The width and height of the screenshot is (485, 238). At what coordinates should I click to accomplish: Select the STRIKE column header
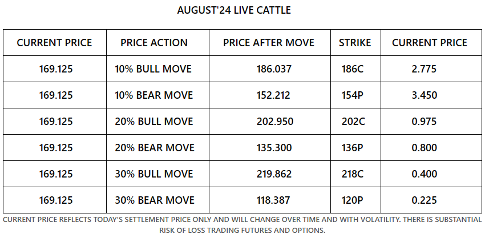[x=354, y=43]
